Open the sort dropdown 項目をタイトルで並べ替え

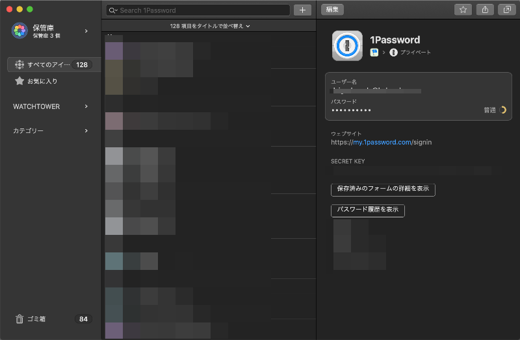point(210,26)
